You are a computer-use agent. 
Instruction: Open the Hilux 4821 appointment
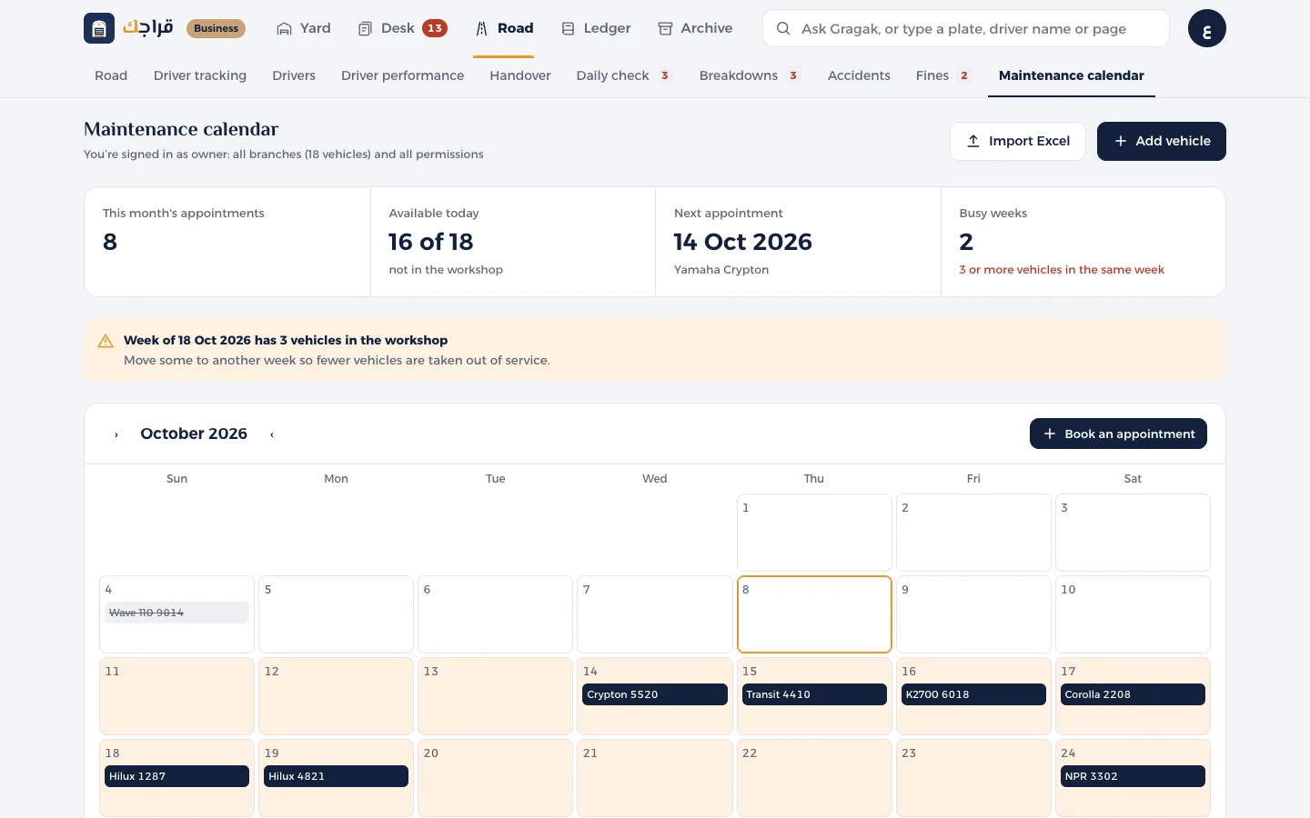point(336,776)
